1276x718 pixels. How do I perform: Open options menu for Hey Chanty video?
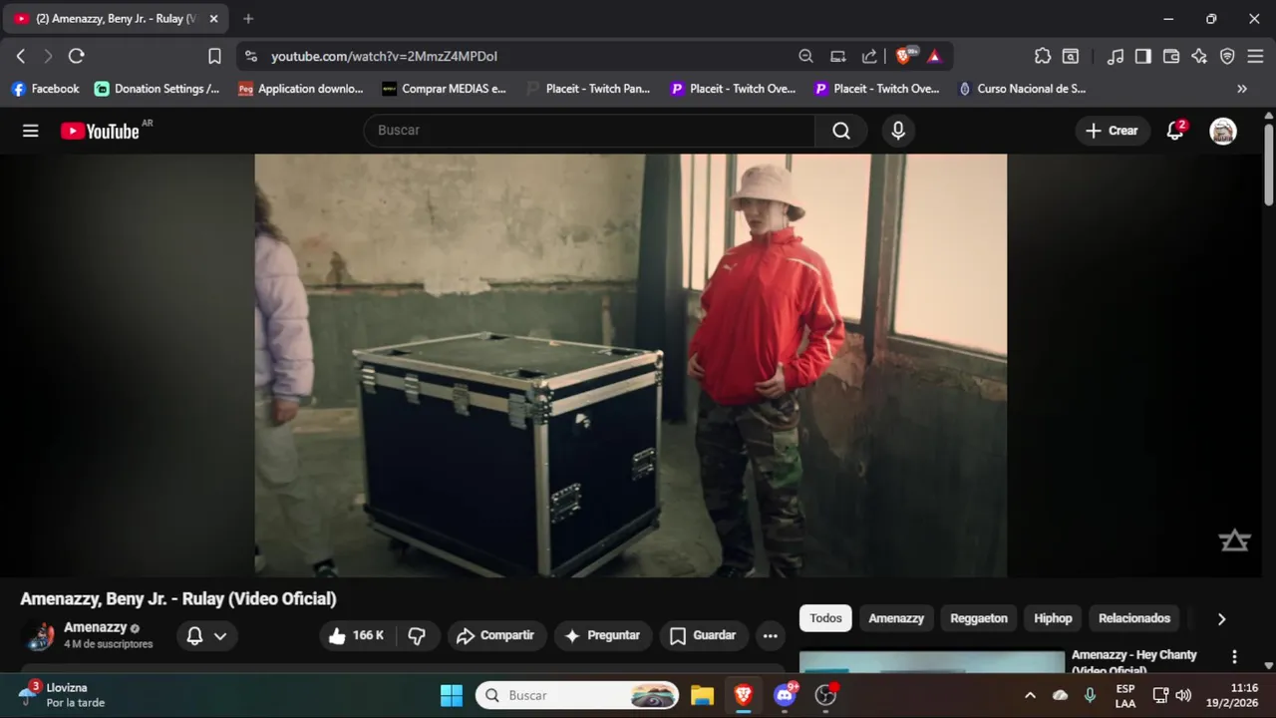[1234, 656]
